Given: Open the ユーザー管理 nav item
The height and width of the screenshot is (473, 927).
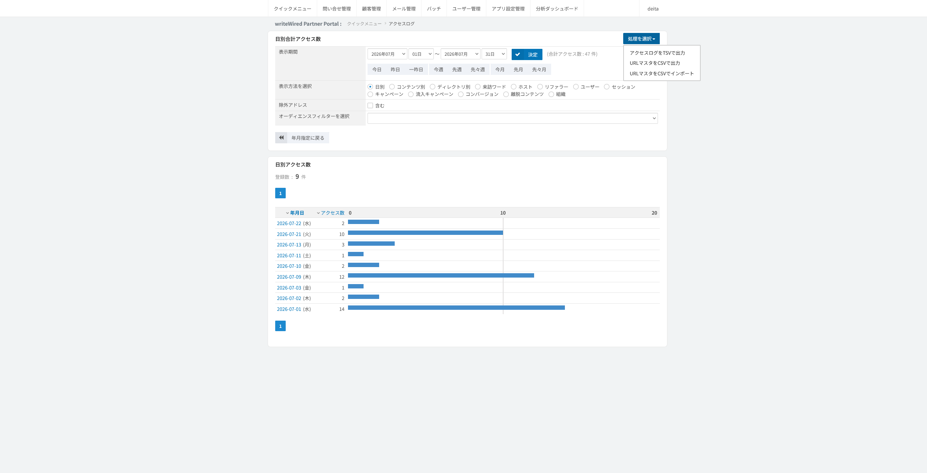Looking at the screenshot, I should 466,9.
